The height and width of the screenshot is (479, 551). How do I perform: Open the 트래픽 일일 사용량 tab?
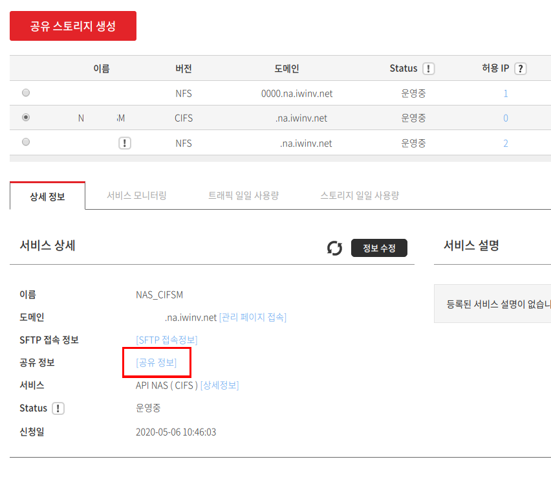pyautogui.click(x=243, y=195)
